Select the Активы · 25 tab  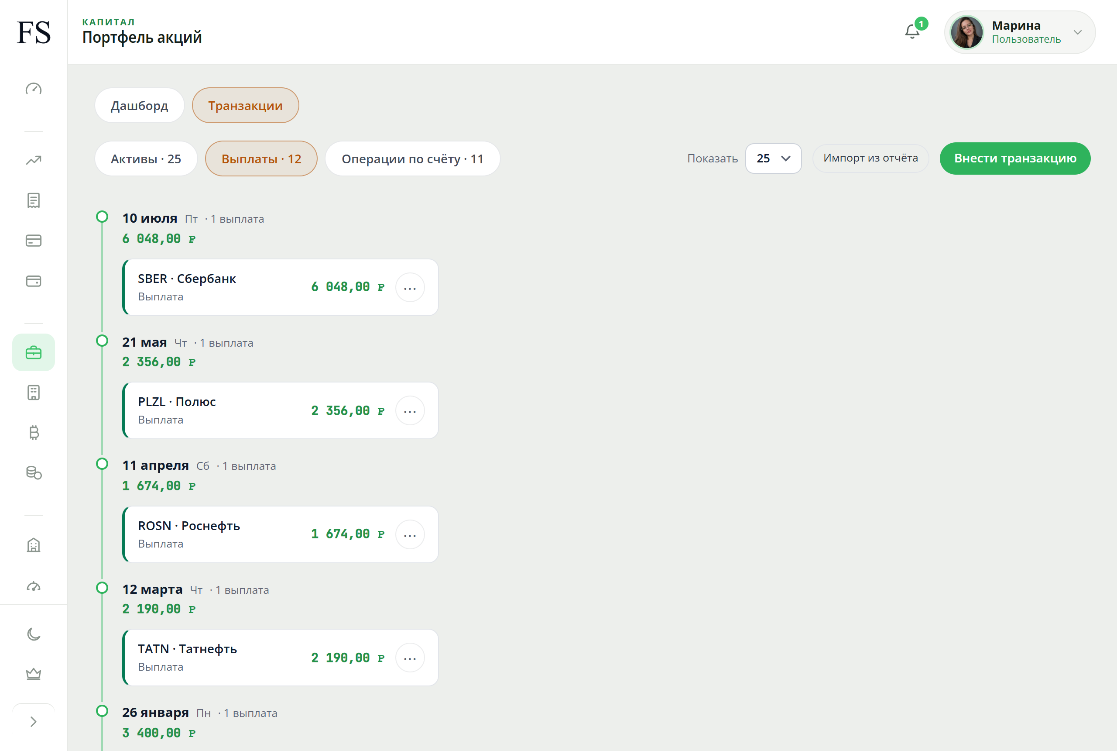[x=146, y=158]
